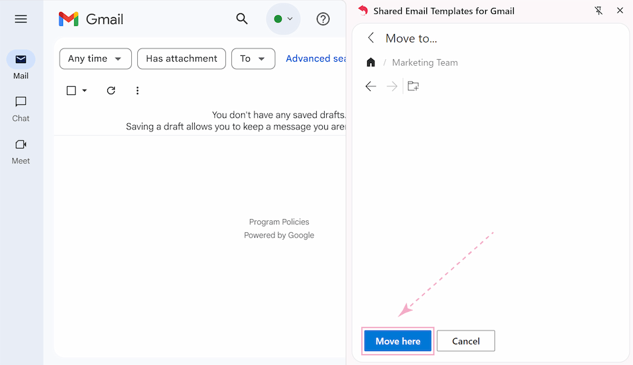Open the Gmail help question mark icon
The image size is (633, 365).
323,19
